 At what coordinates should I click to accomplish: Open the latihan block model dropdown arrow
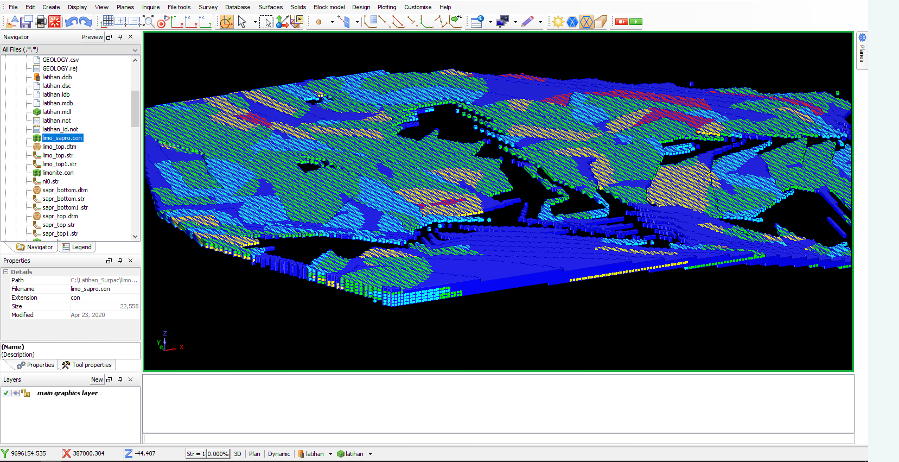click(370, 454)
